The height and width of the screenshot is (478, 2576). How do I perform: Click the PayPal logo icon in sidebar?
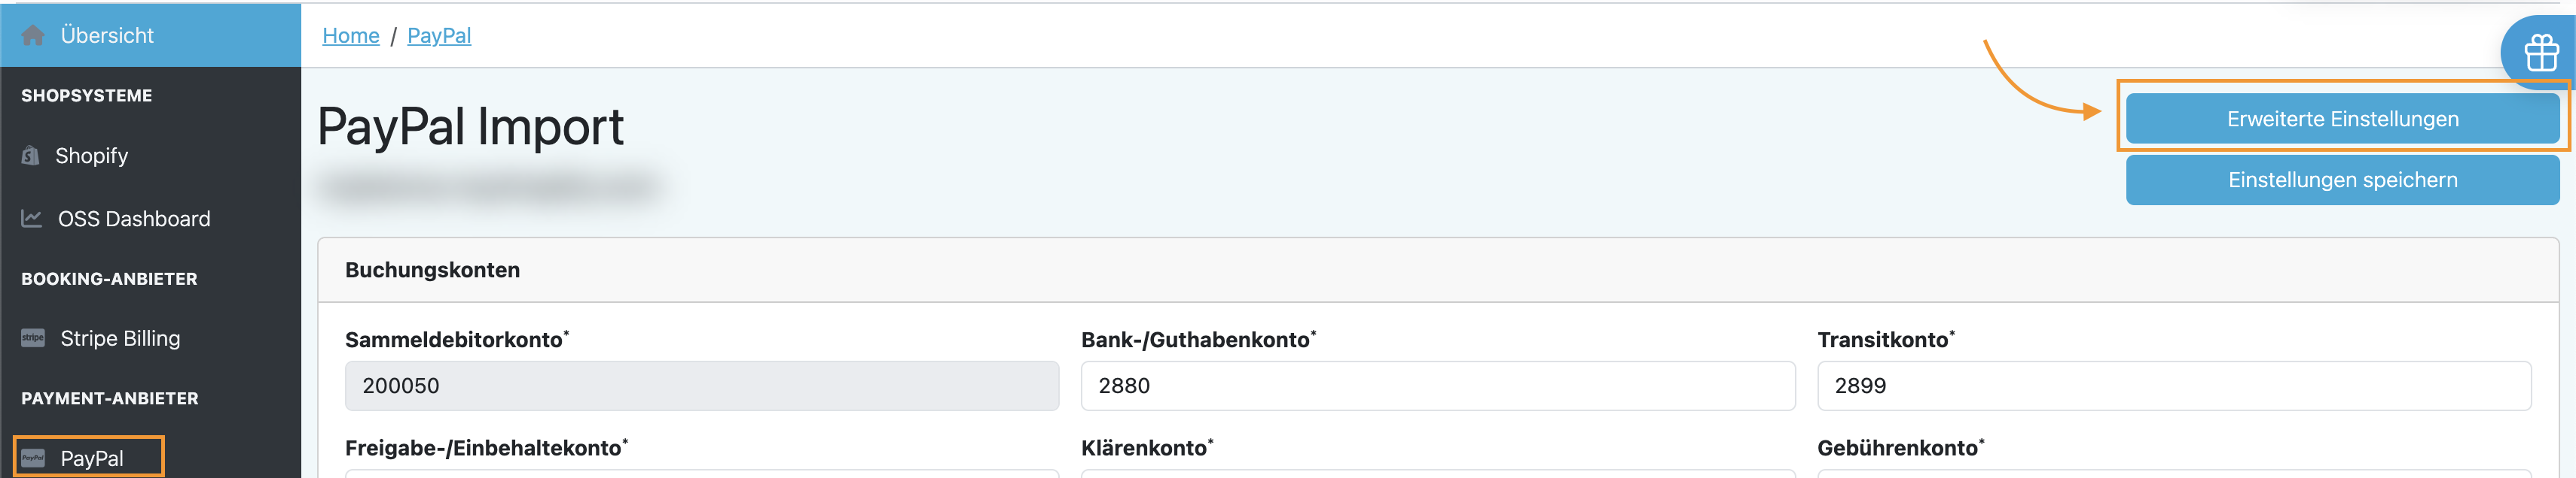33,458
